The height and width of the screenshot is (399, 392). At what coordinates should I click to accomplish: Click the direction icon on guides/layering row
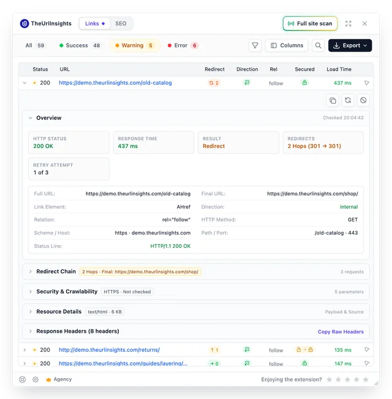click(247, 363)
